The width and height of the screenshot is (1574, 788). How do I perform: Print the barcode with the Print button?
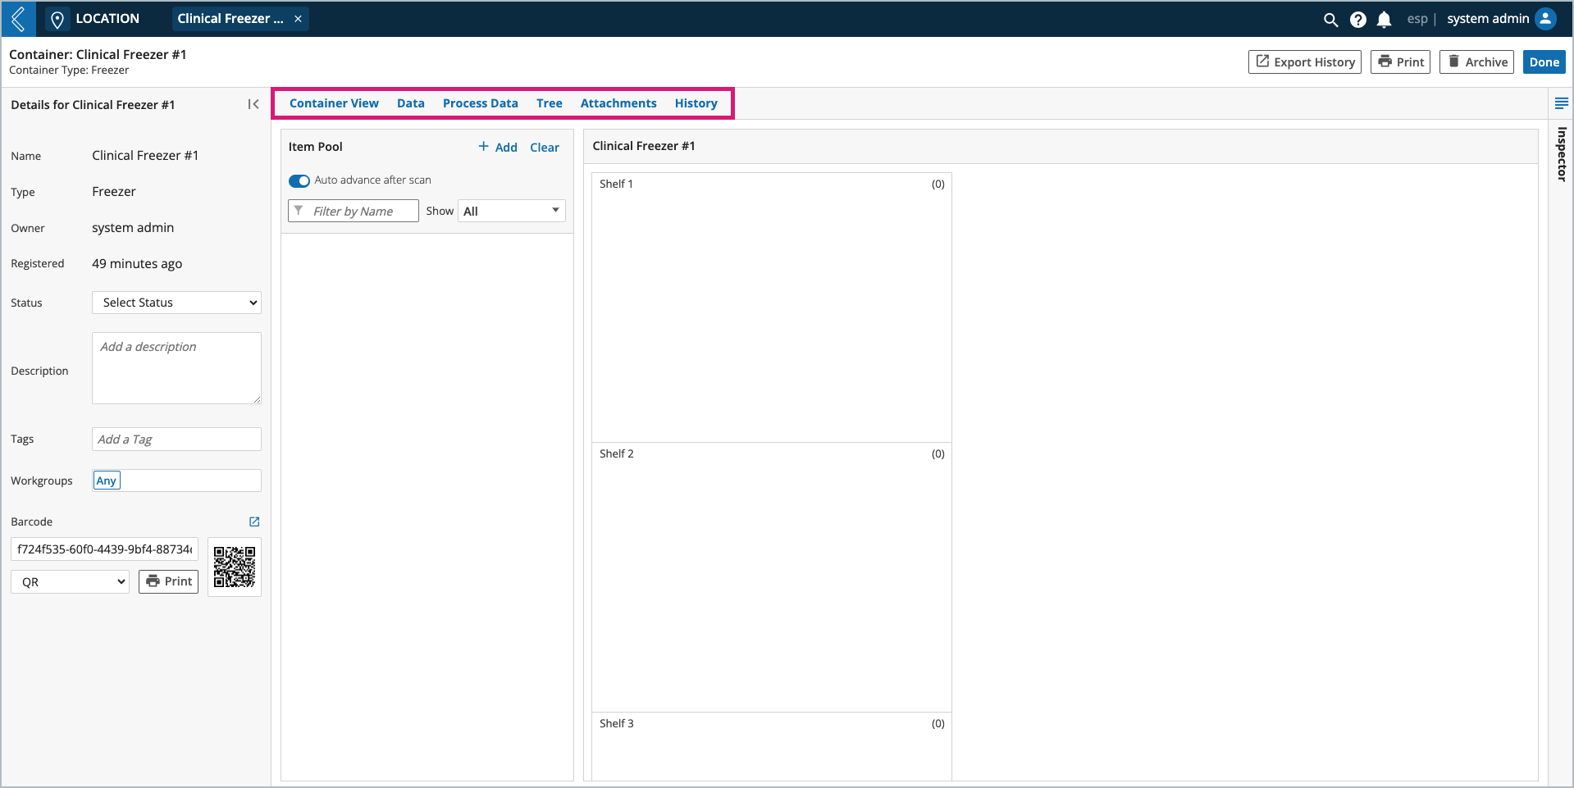click(168, 581)
